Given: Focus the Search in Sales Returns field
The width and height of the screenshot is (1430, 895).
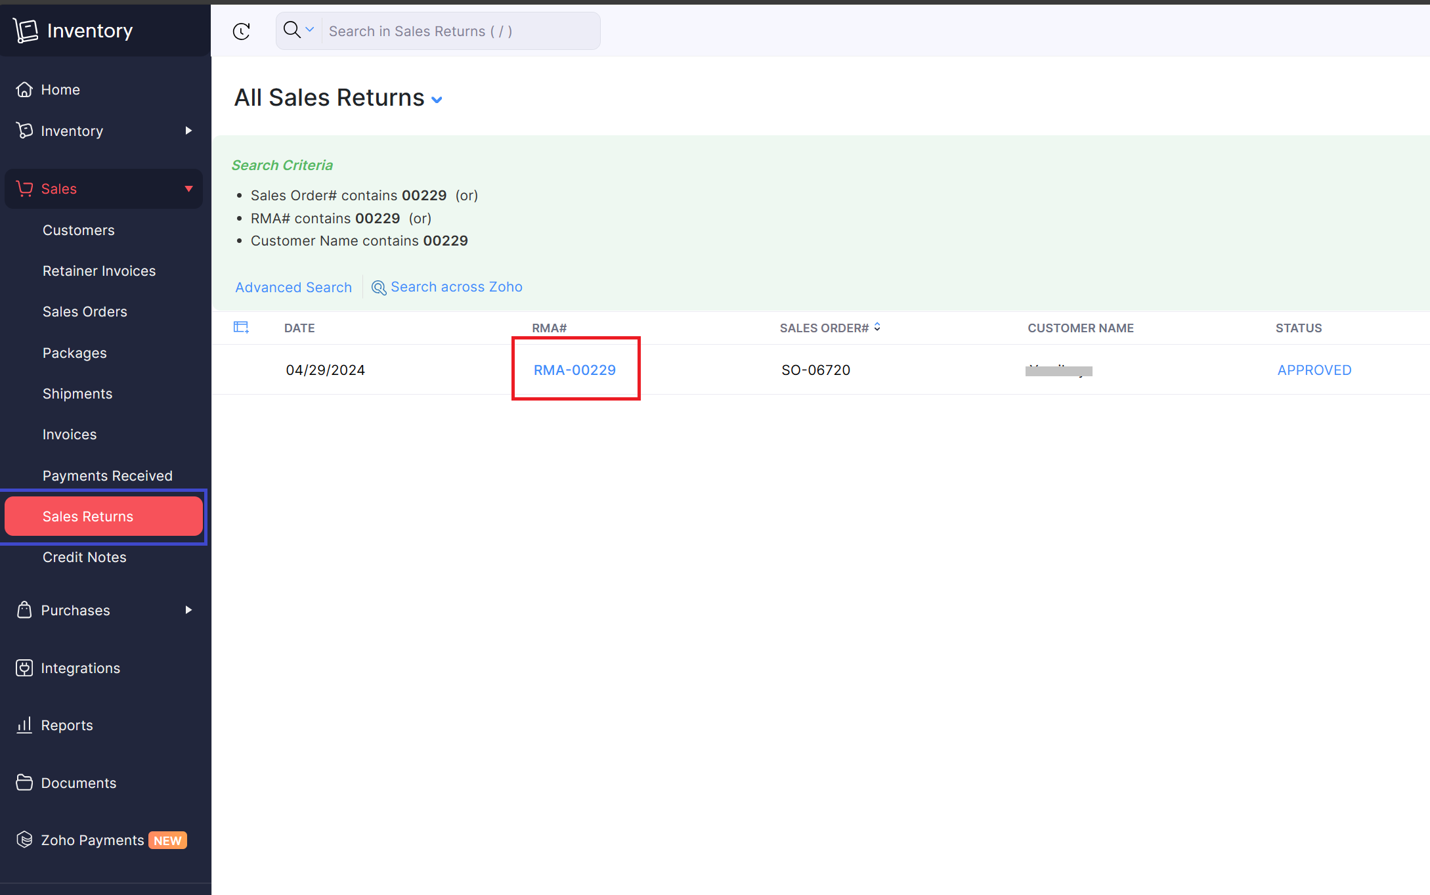Looking at the screenshot, I should (461, 31).
